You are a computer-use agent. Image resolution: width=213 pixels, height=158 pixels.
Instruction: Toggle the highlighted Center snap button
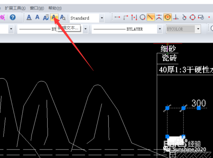(x=167, y=17)
